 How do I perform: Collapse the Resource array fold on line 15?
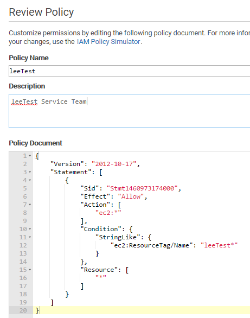pos(30,270)
